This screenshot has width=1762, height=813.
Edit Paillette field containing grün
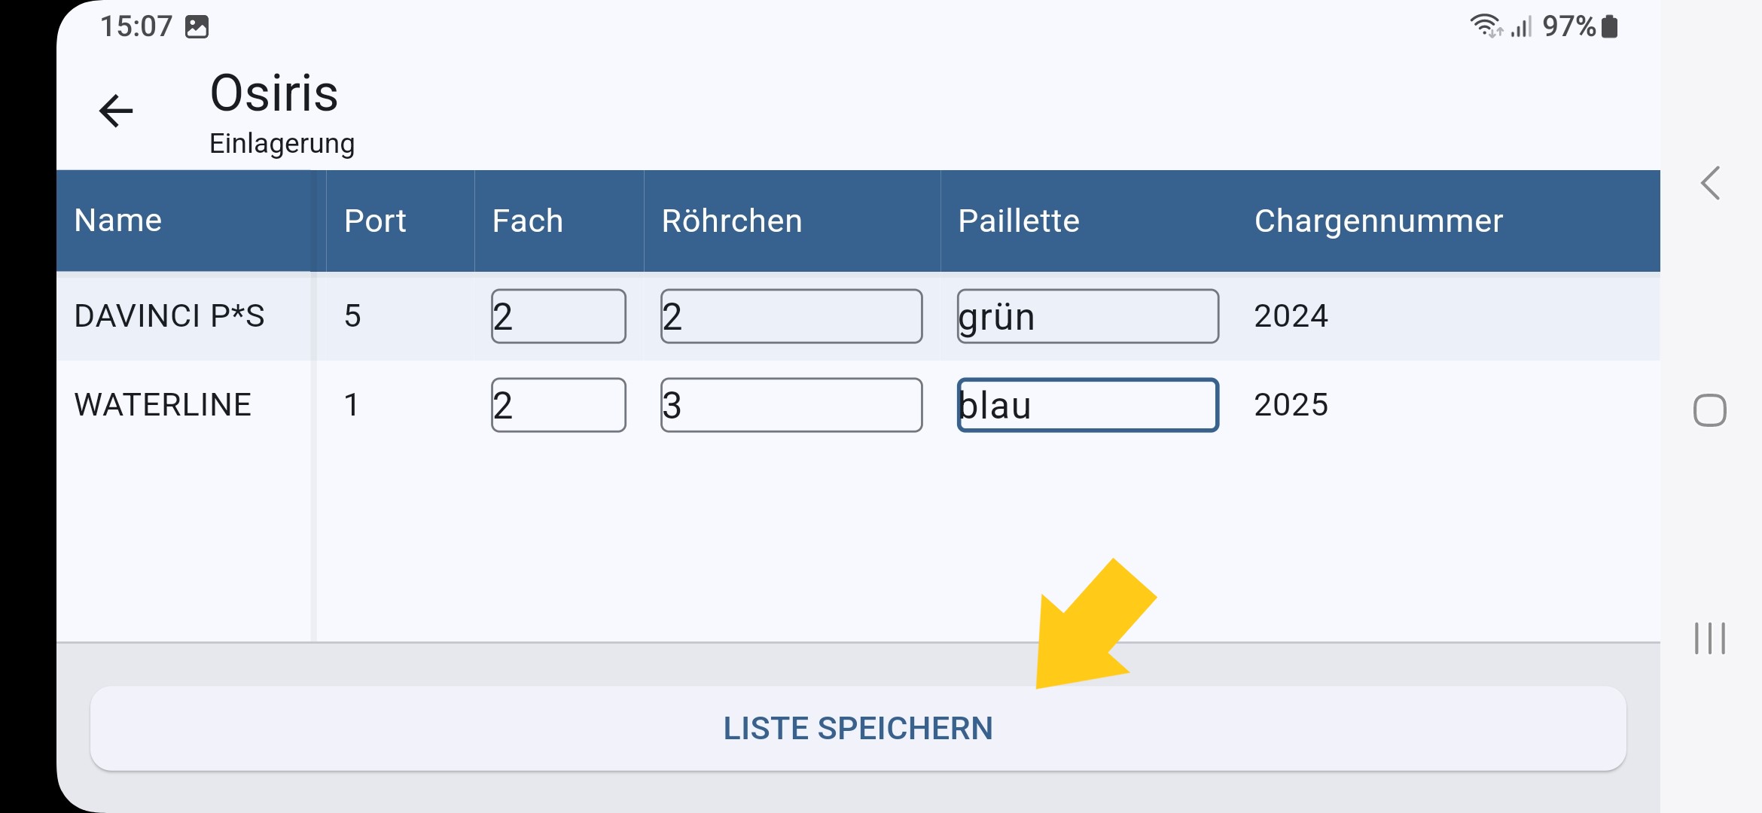1088,316
